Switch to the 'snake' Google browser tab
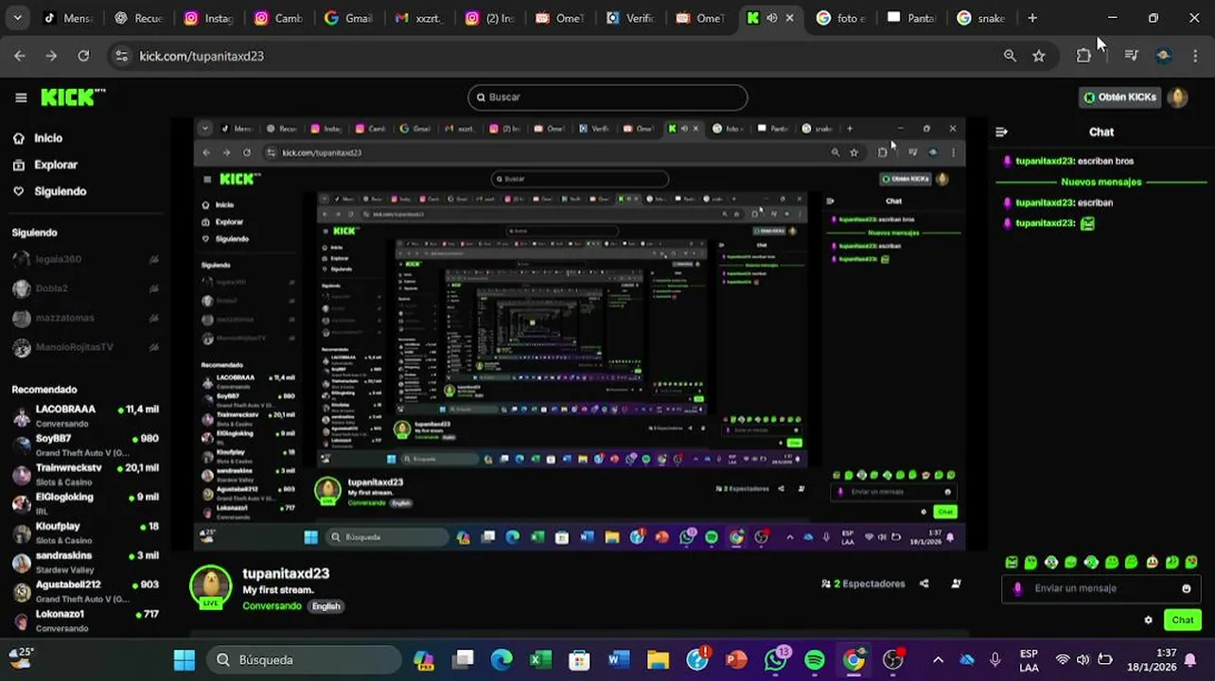 [980, 18]
